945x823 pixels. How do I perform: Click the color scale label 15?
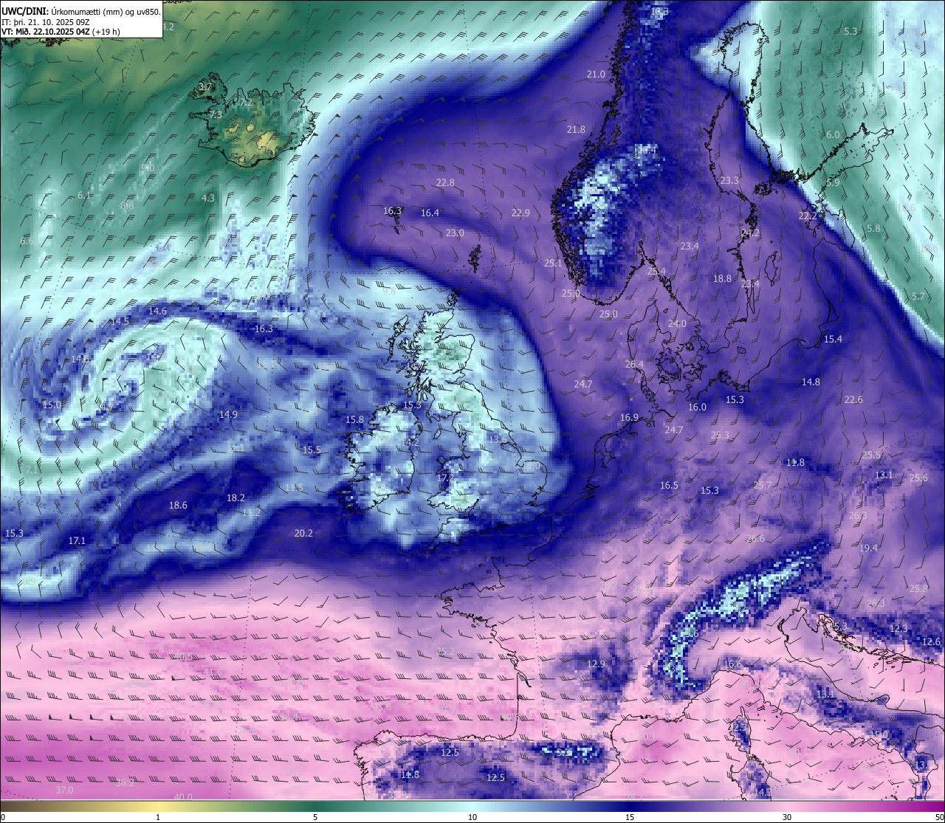coord(630,817)
